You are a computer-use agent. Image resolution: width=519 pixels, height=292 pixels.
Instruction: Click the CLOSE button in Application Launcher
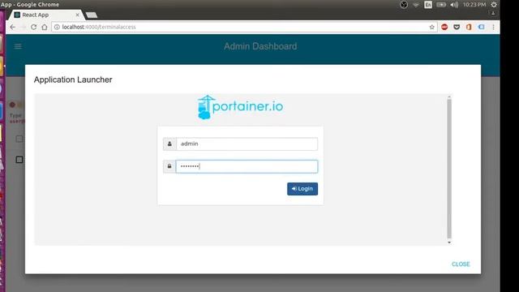click(461, 264)
